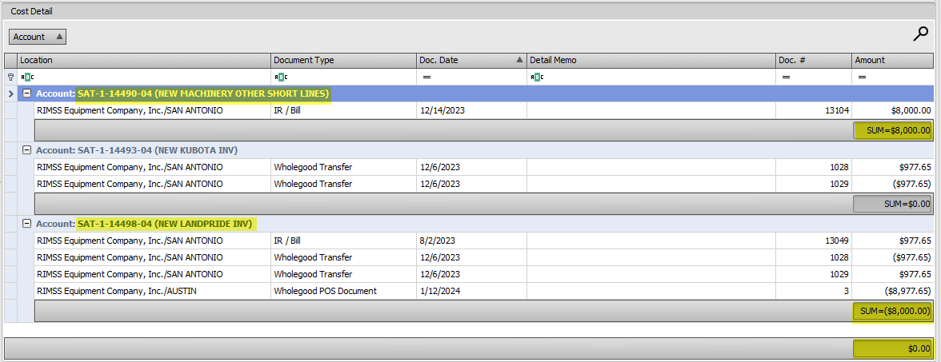
Task: Collapse the SAT-1-14490-04 account group
Action: point(26,93)
